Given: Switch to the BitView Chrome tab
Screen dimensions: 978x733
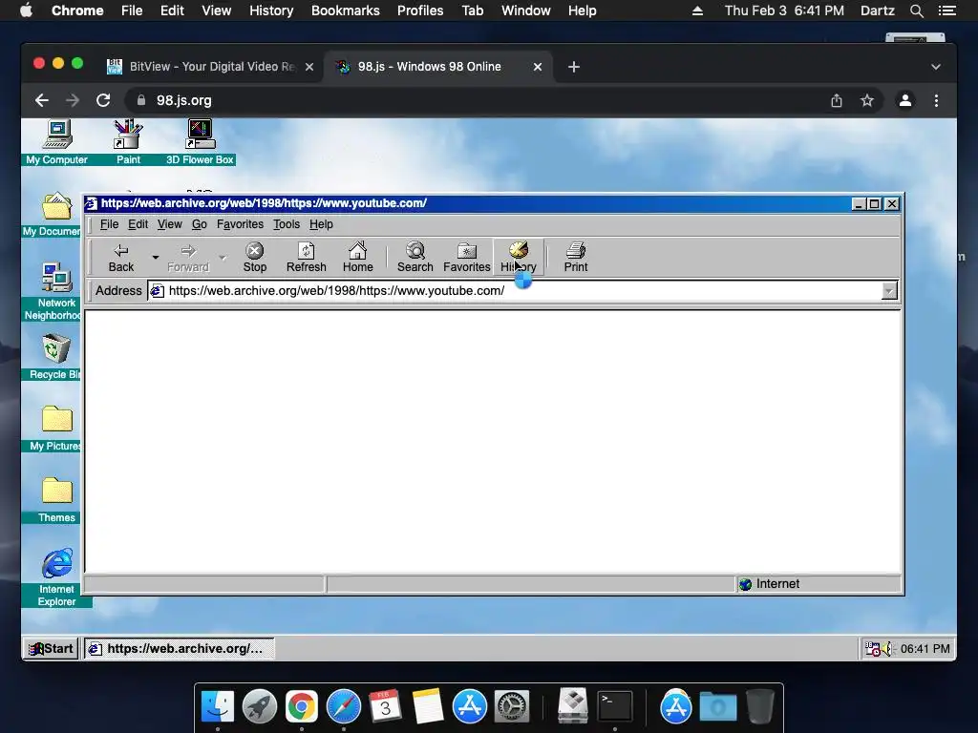Looking at the screenshot, I should click(x=213, y=67).
